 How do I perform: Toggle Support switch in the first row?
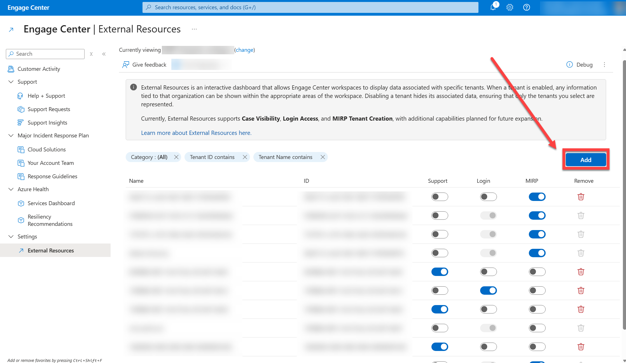click(440, 197)
